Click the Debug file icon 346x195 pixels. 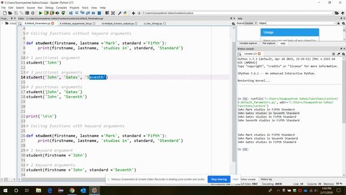coord(71,13)
